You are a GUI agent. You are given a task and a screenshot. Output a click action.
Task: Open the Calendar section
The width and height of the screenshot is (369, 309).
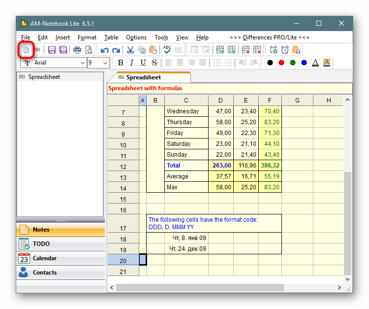(44, 258)
